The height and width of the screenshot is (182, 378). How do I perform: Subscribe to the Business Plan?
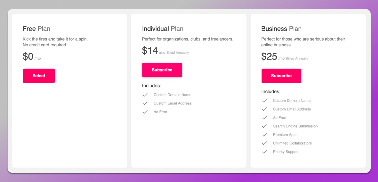tap(281, 76)
